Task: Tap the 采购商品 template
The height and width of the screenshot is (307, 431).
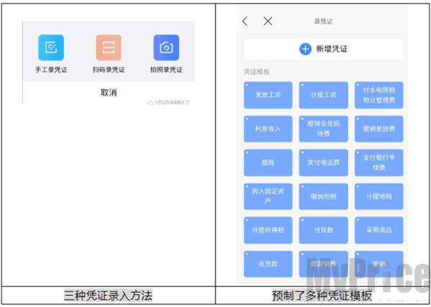Action: (x=379, y=230)
